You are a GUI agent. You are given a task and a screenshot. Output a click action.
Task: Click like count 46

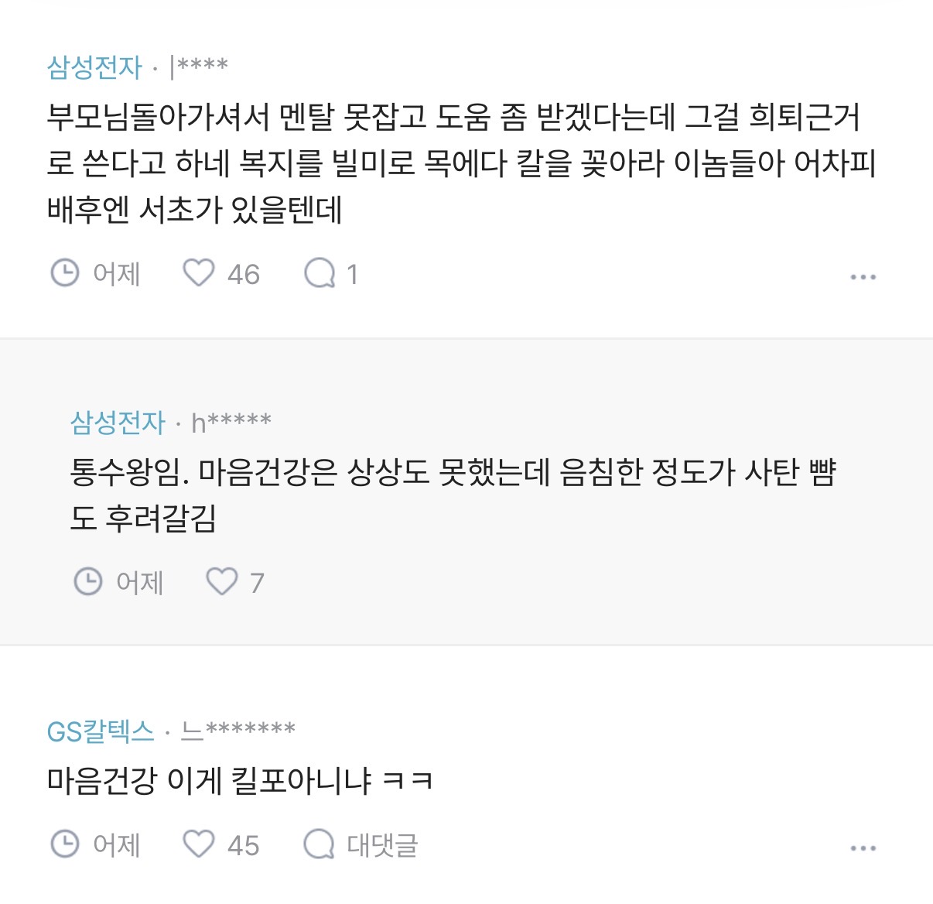point(243,274)
